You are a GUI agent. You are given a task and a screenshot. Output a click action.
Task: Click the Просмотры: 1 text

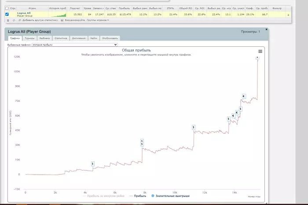pyautogui.click(x=250, y=31)
